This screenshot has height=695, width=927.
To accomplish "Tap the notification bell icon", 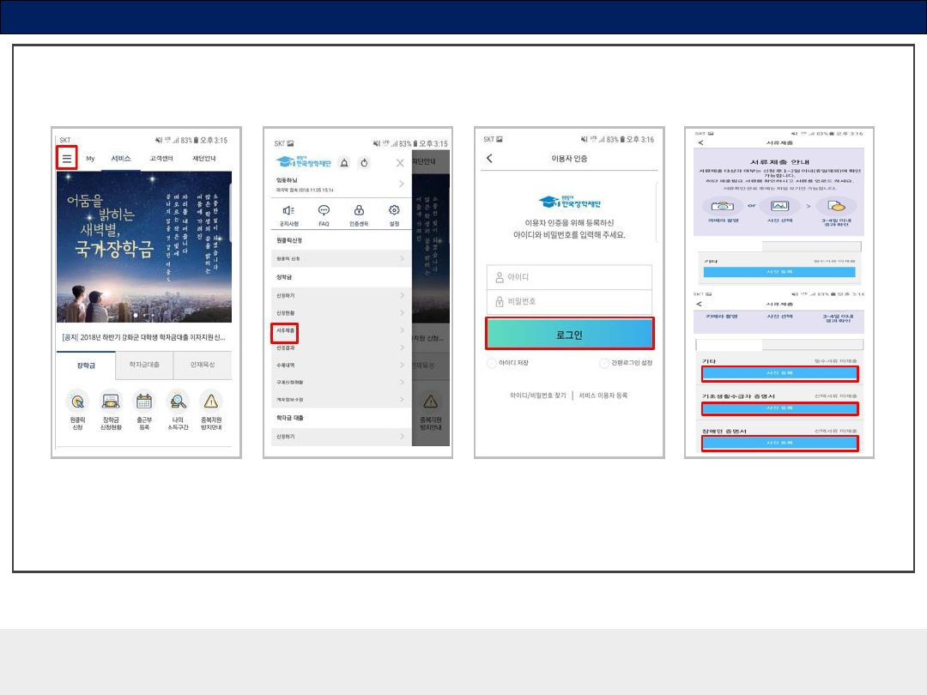I will tap(344, 162).
